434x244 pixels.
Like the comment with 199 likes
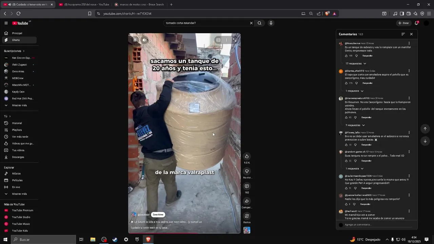346,56
